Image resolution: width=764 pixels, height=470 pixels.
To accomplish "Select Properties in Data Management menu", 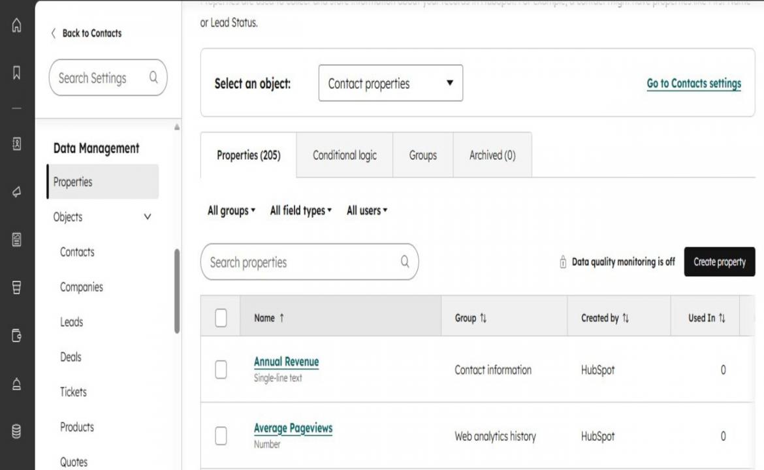I will tap(103, 181).
